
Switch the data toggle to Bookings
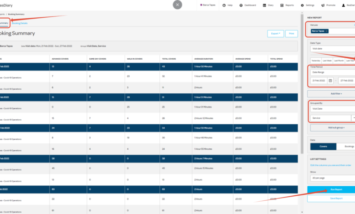(348, 147)
